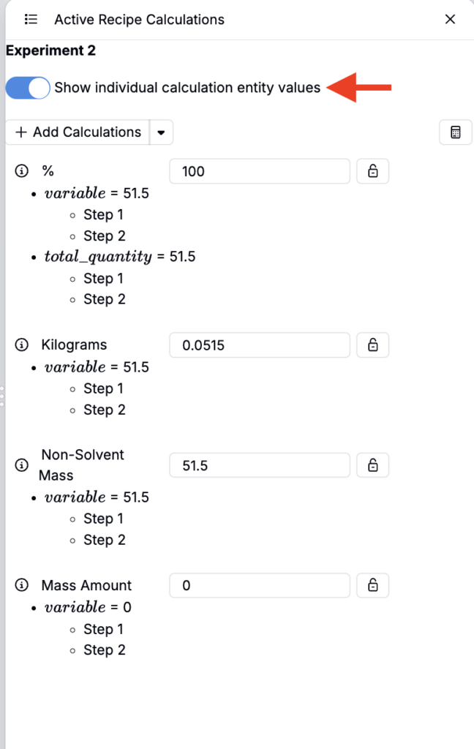
Task: Click the % value field showing 100
Action: [260, 171]
